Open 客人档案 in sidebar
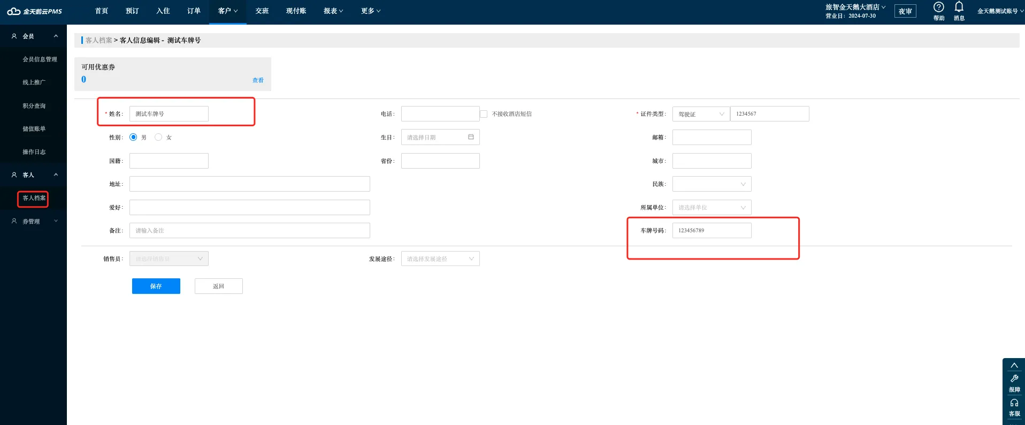Viewport: 1025px width, 425px height. click(34, 198)
